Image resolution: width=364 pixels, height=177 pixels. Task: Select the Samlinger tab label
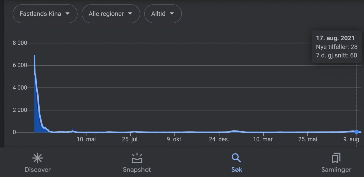click(x=336, y=170)
